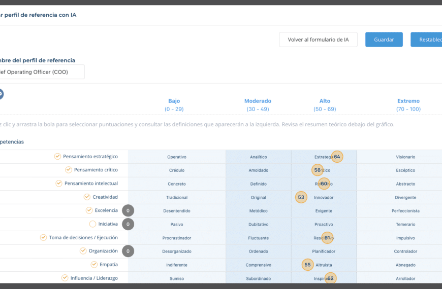The width and height of the screenshot is (442, 289).
Task: Click the Bajo (0 - 29) column header
Action: 174,105
